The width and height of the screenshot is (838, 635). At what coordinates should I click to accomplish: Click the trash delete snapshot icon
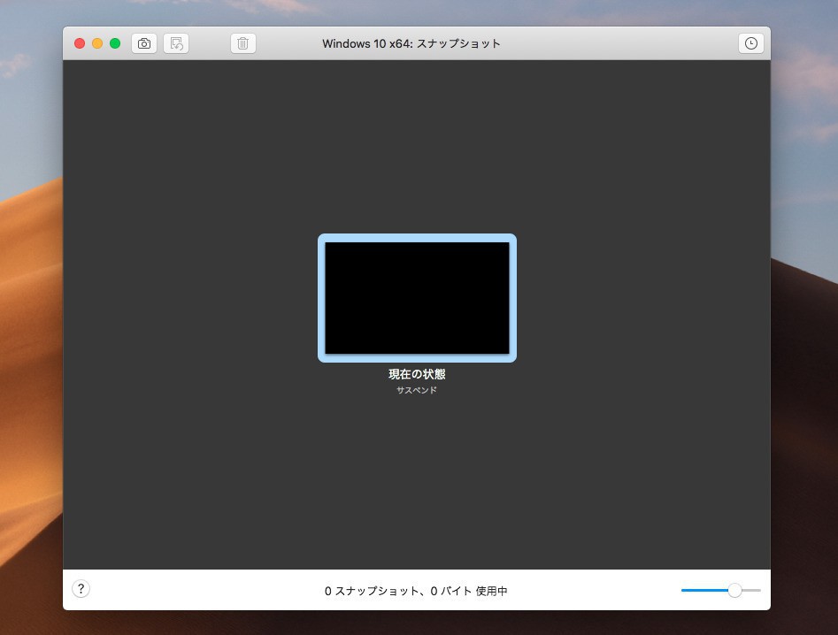coord(243,43)
